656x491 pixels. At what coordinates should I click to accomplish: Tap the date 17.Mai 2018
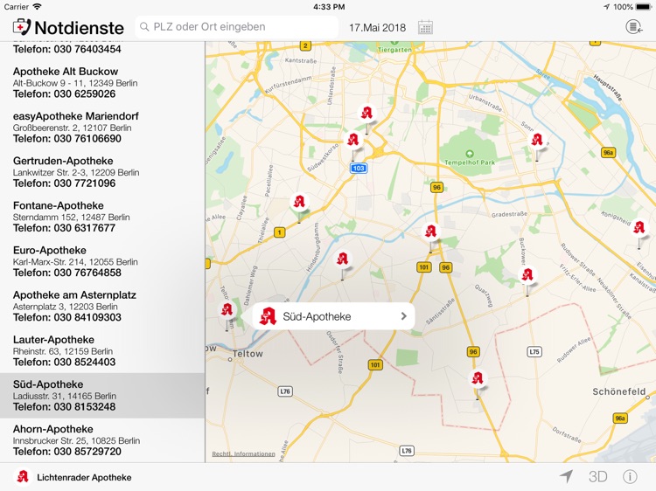tap(377, 28)
